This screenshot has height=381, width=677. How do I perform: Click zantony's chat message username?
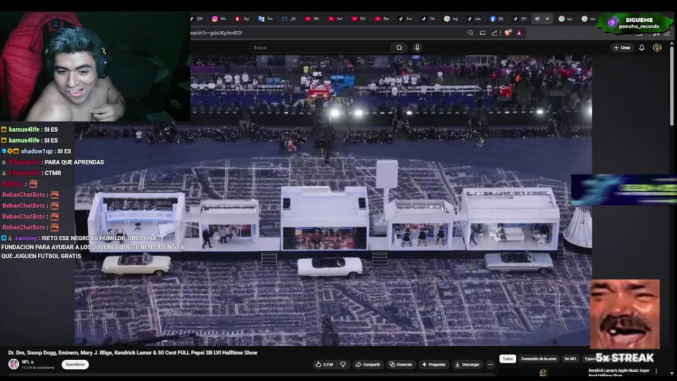click(26, 238)
